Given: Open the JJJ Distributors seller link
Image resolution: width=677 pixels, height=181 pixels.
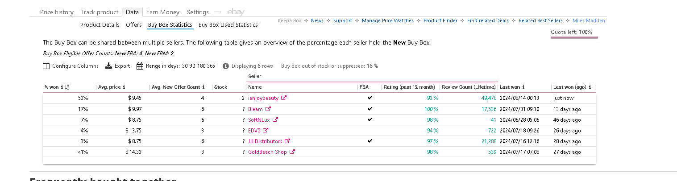Looking at the screenshot, I should click(265, 141).
